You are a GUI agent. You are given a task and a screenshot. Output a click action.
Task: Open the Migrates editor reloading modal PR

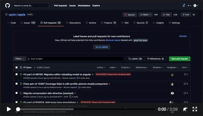[57, 75]
